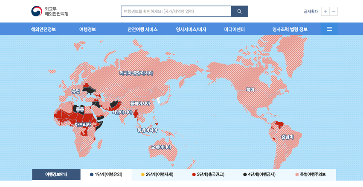Image resolution: width=363 pixels, height=187 pixels.
Task: Click the Ministry of Foreign Affairs logo
Action: [x=49, y=11]
